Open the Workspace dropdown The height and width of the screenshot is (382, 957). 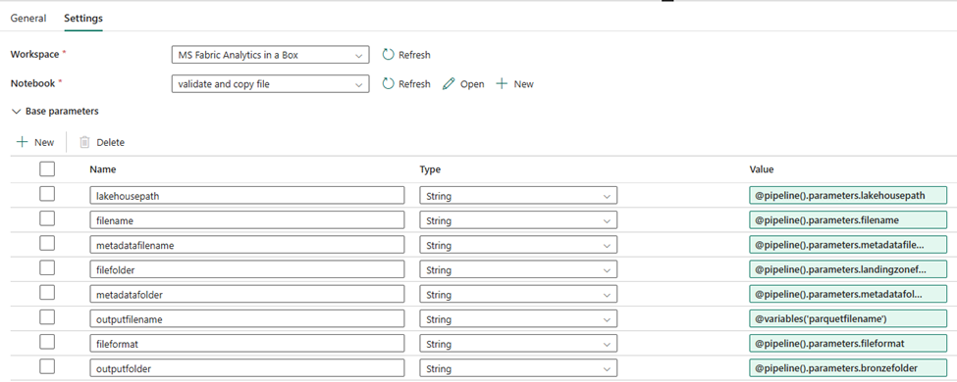point(270,55)
